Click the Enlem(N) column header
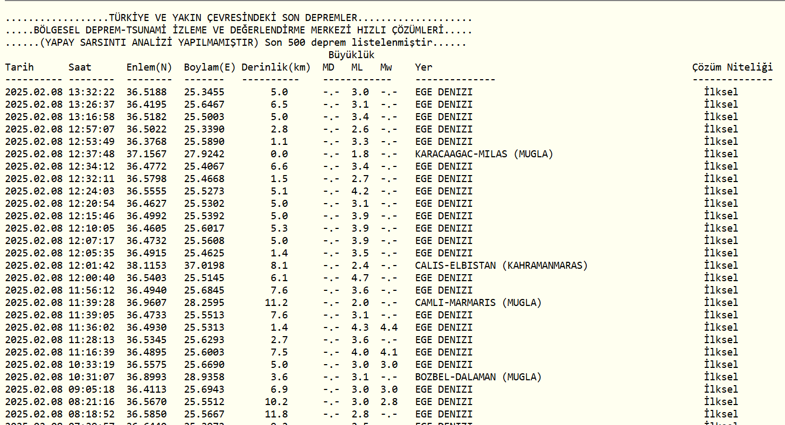This screenshot has height=425, width=785. [x=149, y=67]
